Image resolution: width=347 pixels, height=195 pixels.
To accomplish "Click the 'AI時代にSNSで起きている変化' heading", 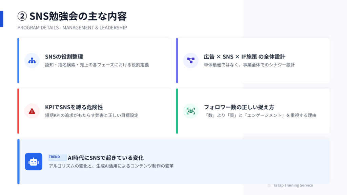I will click(x=106, y=158).
